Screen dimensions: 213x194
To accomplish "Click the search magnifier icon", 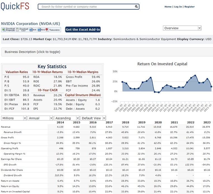I will tap(136, 6).
